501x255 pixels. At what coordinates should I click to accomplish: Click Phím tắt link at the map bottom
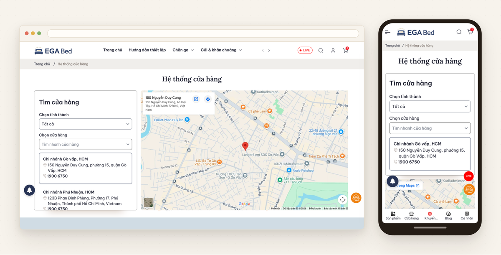[x=276, y=208]
